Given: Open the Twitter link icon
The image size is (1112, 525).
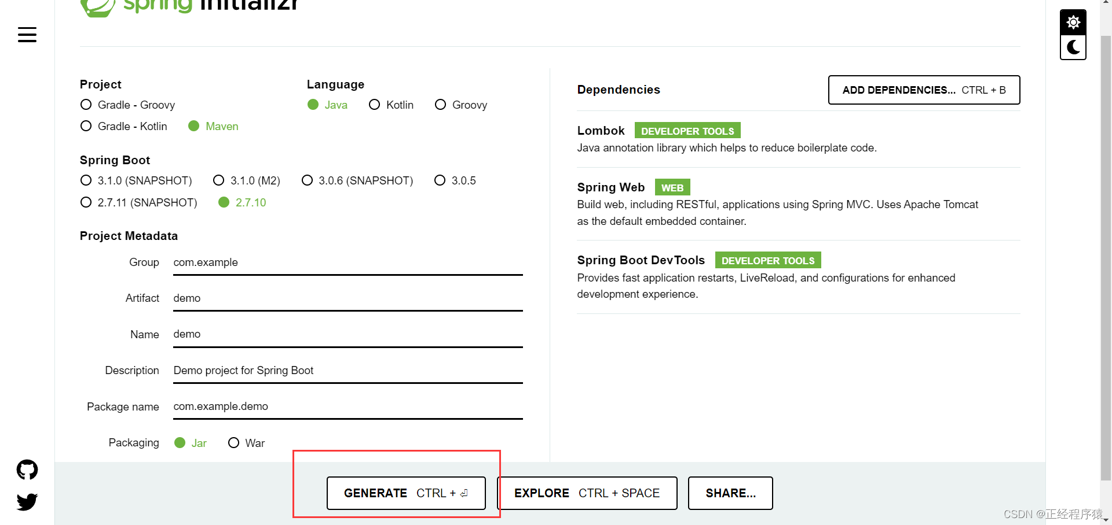Looking at the screenshot, I should click(27, 501).
